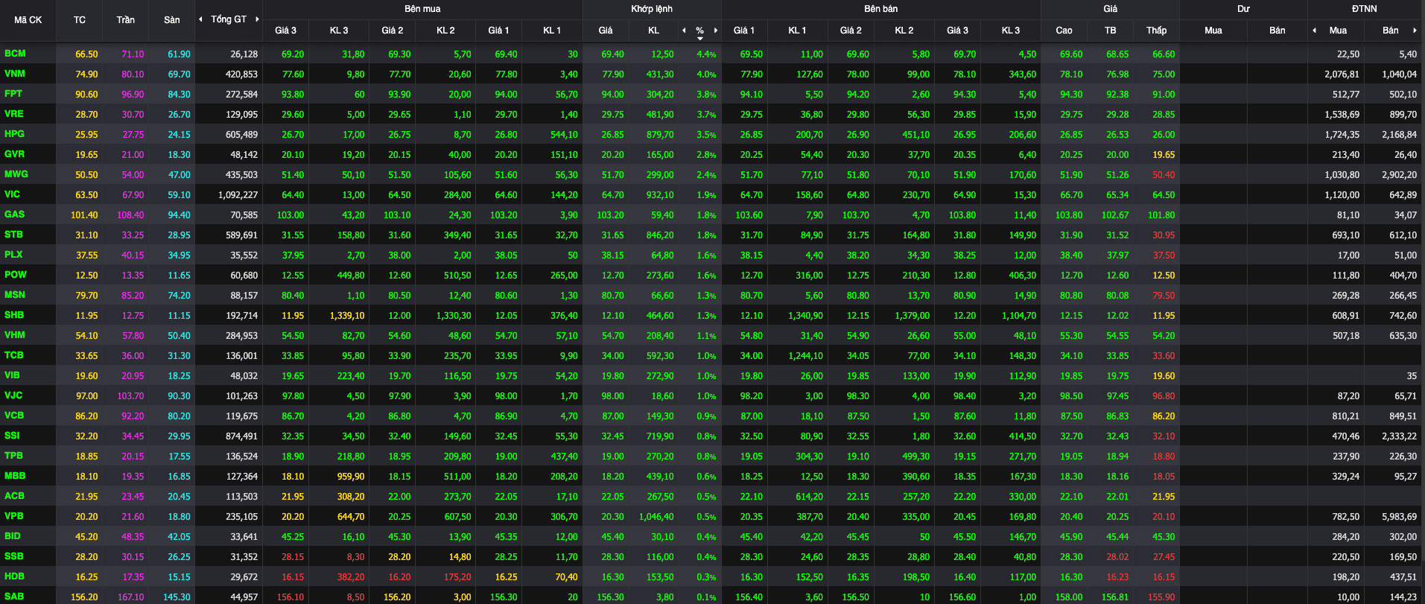Click the ĐTNN group header
The image size is (1425, 604).
click(x=1365, y=9)
